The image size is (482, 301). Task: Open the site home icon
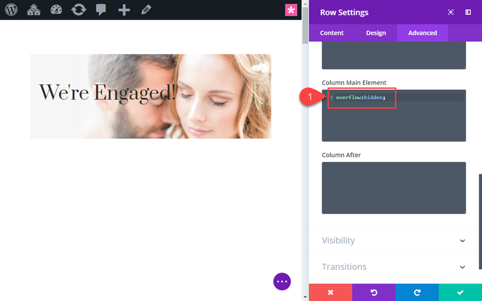tap(34, 10)
